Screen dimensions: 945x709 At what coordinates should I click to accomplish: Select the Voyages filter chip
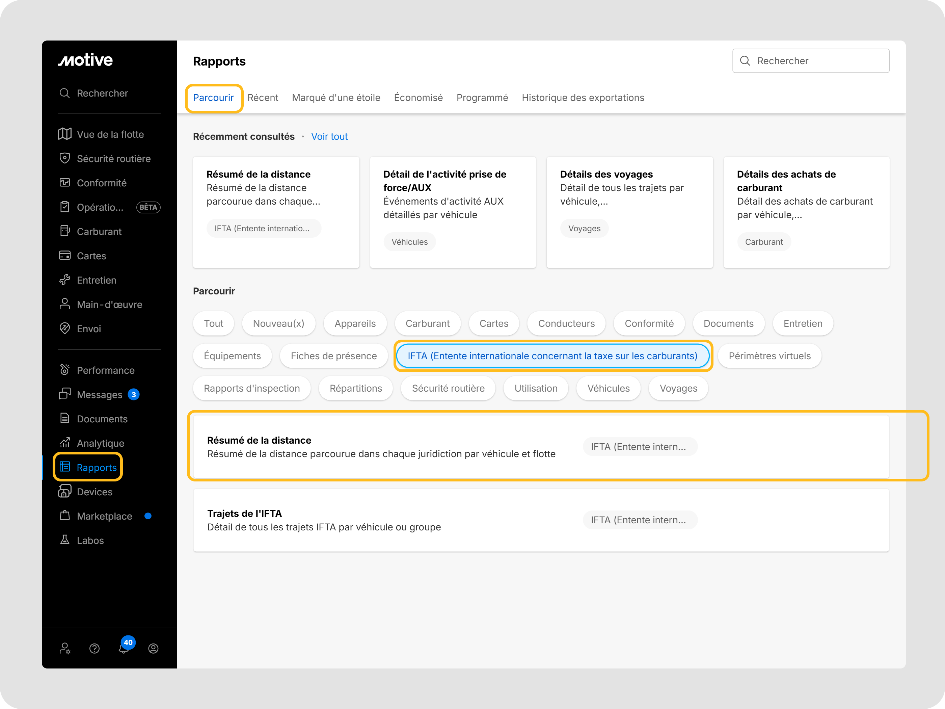point(678,389)
